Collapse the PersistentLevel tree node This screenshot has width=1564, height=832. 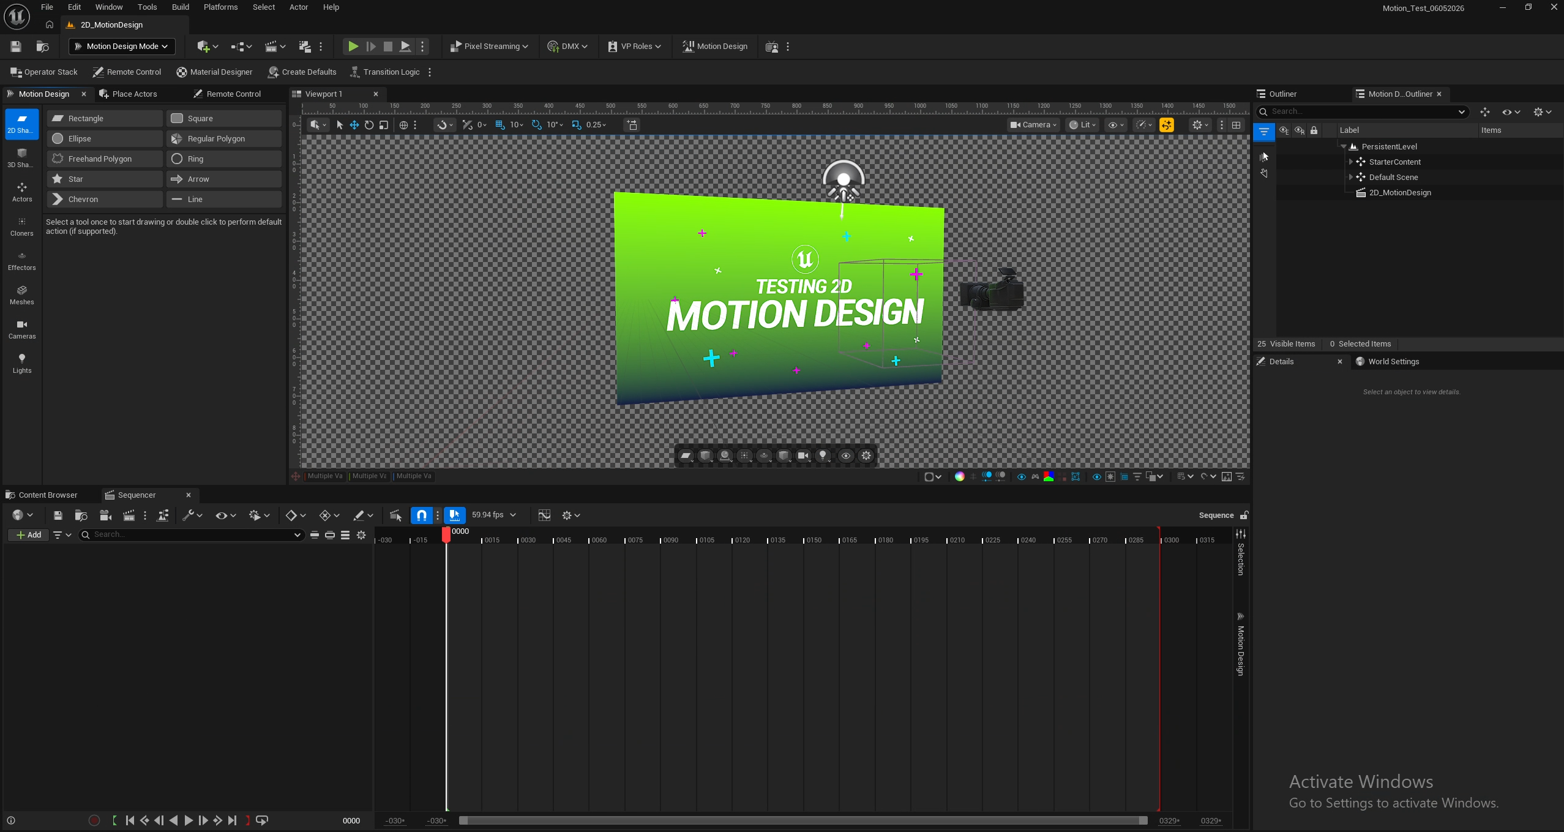tap(1344, 146)
